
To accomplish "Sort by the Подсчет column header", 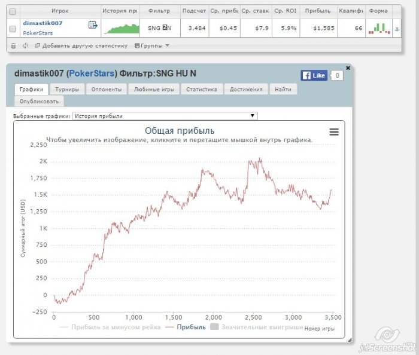I will (195, 11).
